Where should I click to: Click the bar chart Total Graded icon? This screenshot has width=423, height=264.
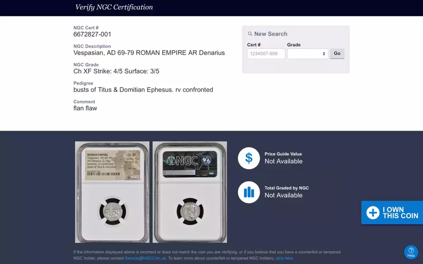249,192
